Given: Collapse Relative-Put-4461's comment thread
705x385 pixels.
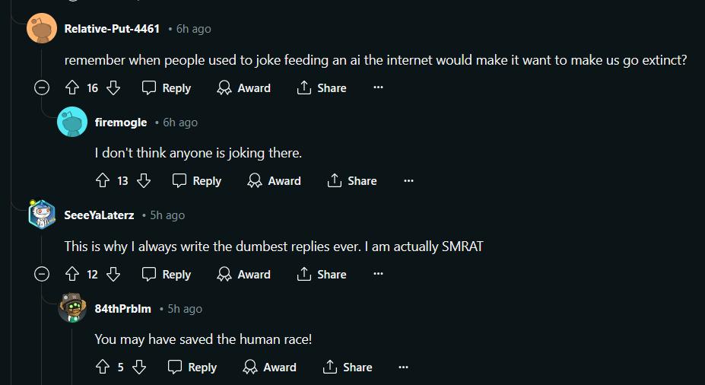Looking at the screenshot, I should coord(42,87).
